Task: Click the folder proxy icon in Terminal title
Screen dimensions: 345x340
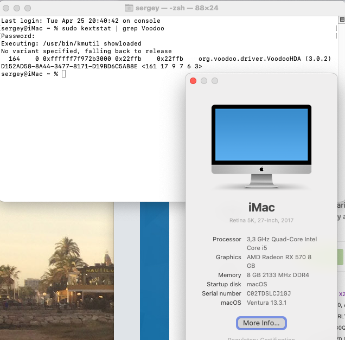Action: click(x=129, y=8)
